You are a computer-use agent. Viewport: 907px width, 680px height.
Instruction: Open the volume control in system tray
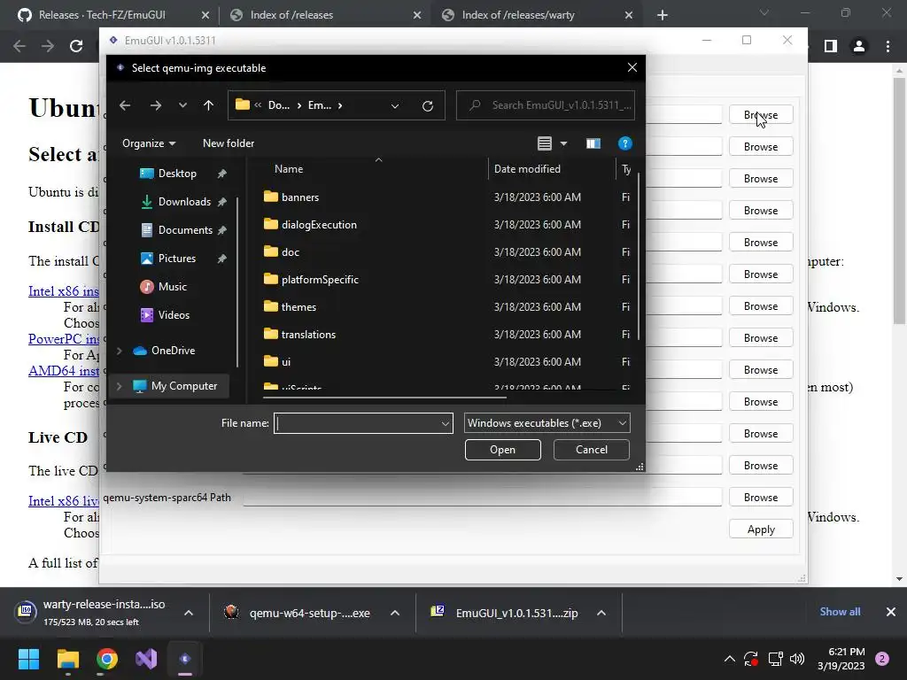pyautogui.click(x=797, y=659)
